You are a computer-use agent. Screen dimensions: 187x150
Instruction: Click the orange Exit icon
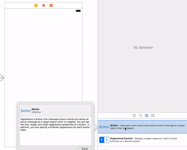pos(51,5)
